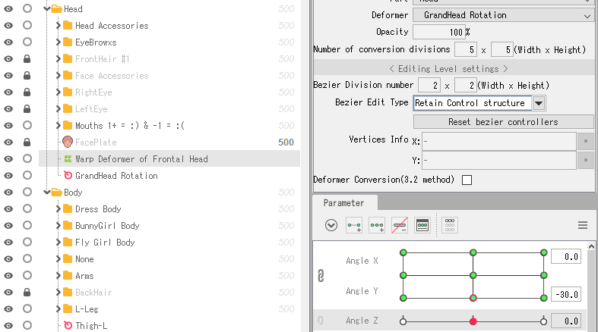
Task: Select Warp Deformer of Frontal Head item
Action: pos(141,159)
